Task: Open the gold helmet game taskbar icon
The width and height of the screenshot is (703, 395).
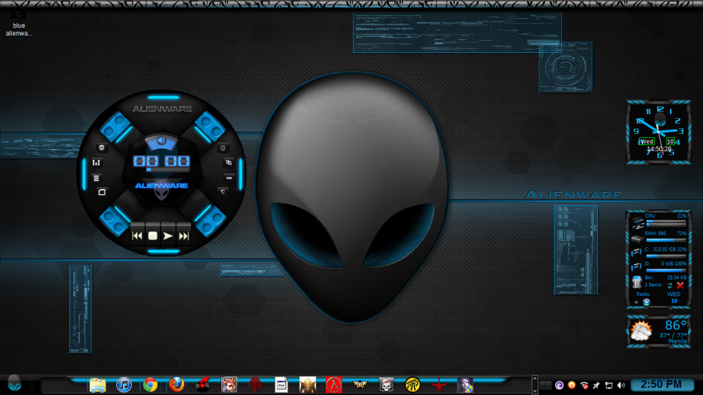Action: 308,385
